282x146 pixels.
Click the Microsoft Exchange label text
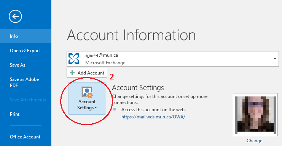click(x=105, y=63)
